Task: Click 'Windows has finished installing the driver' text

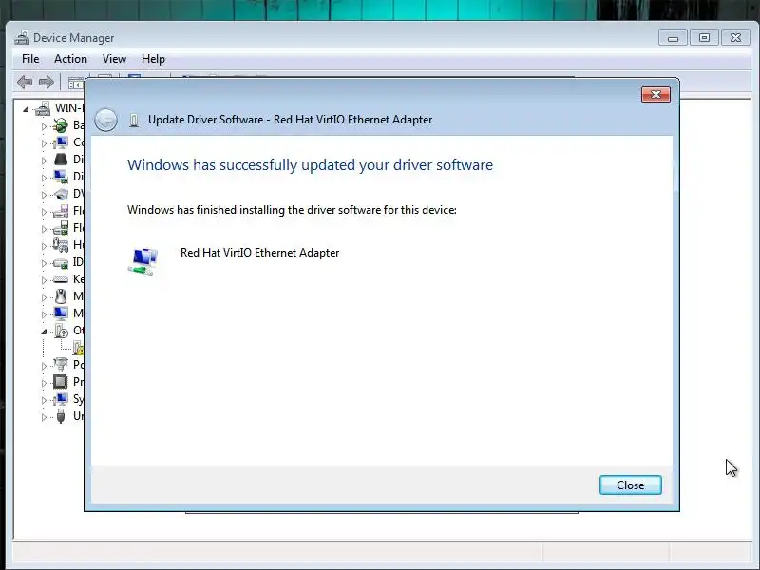Action: coord(292,210)
